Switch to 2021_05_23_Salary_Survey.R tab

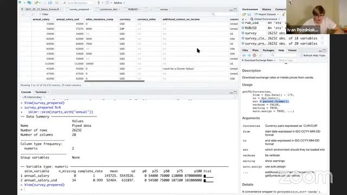click(42, 10)
